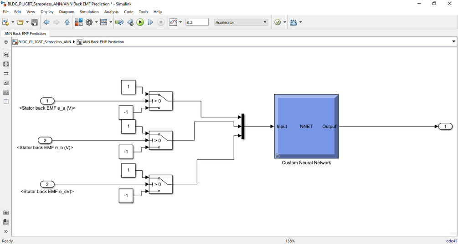Click the Save model floppy icon
This screenshot has height=244, width=458.
click(35, 22)
